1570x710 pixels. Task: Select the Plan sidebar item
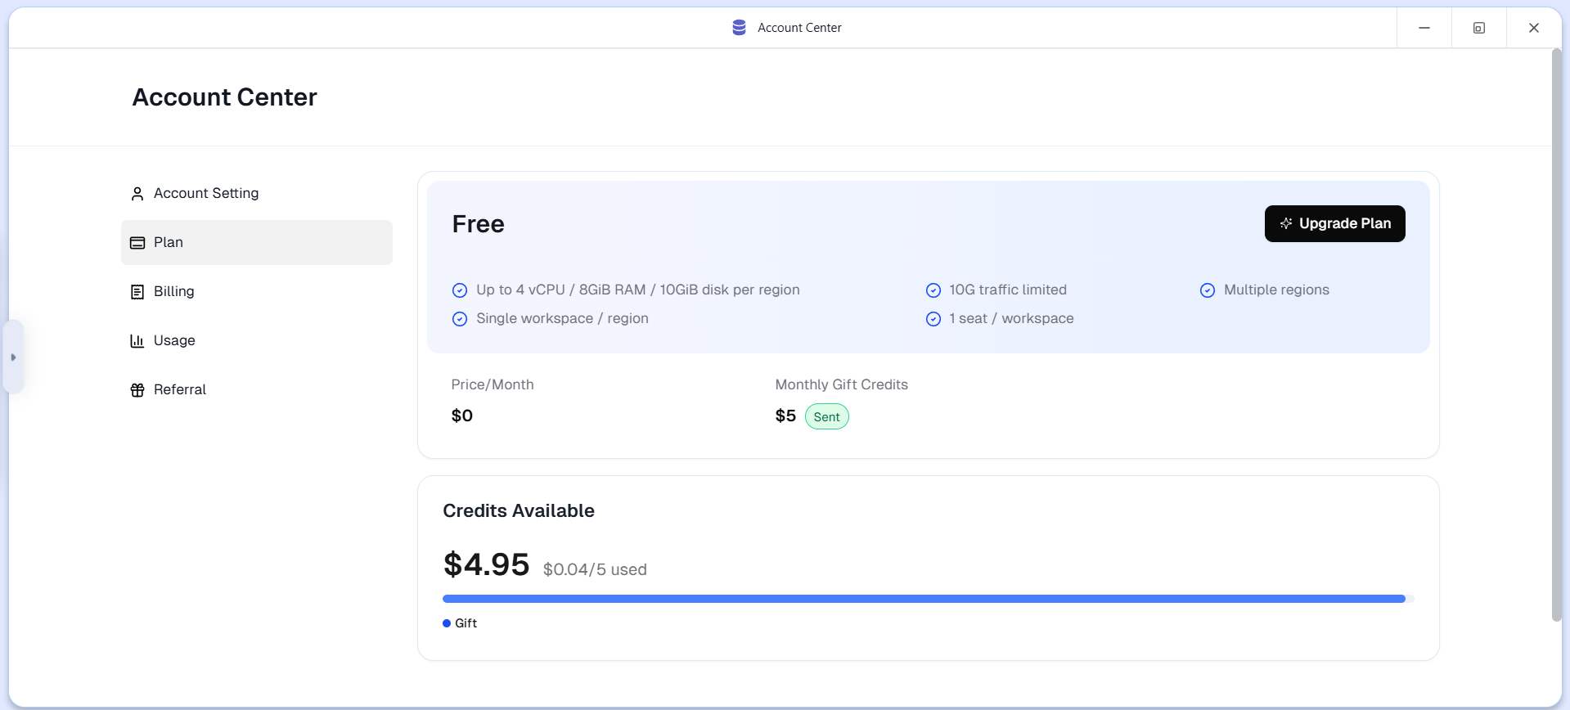[x=256, y=242]
